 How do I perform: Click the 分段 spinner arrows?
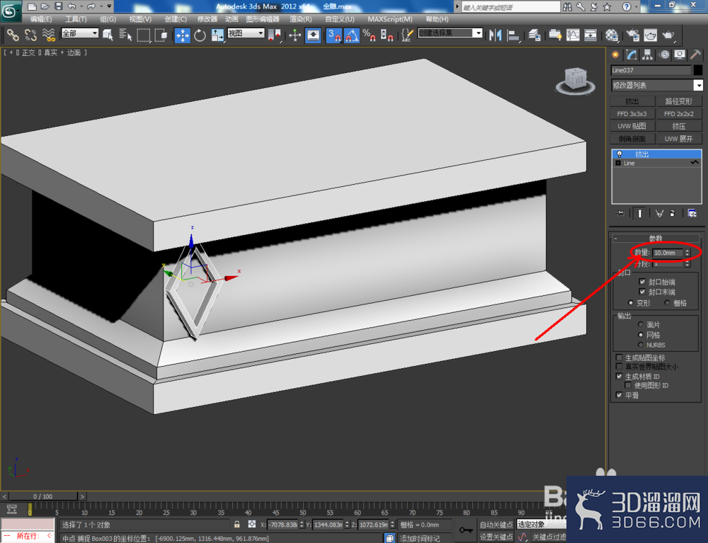coord(687,264)
